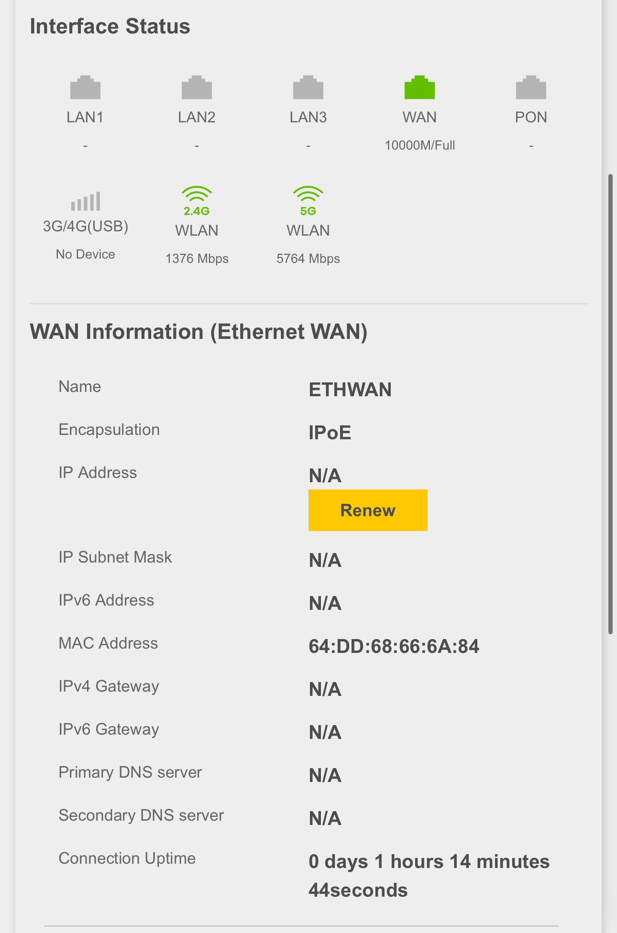Click the LAN3 port icon
The image size is (617, 933).
coord(308,88)
